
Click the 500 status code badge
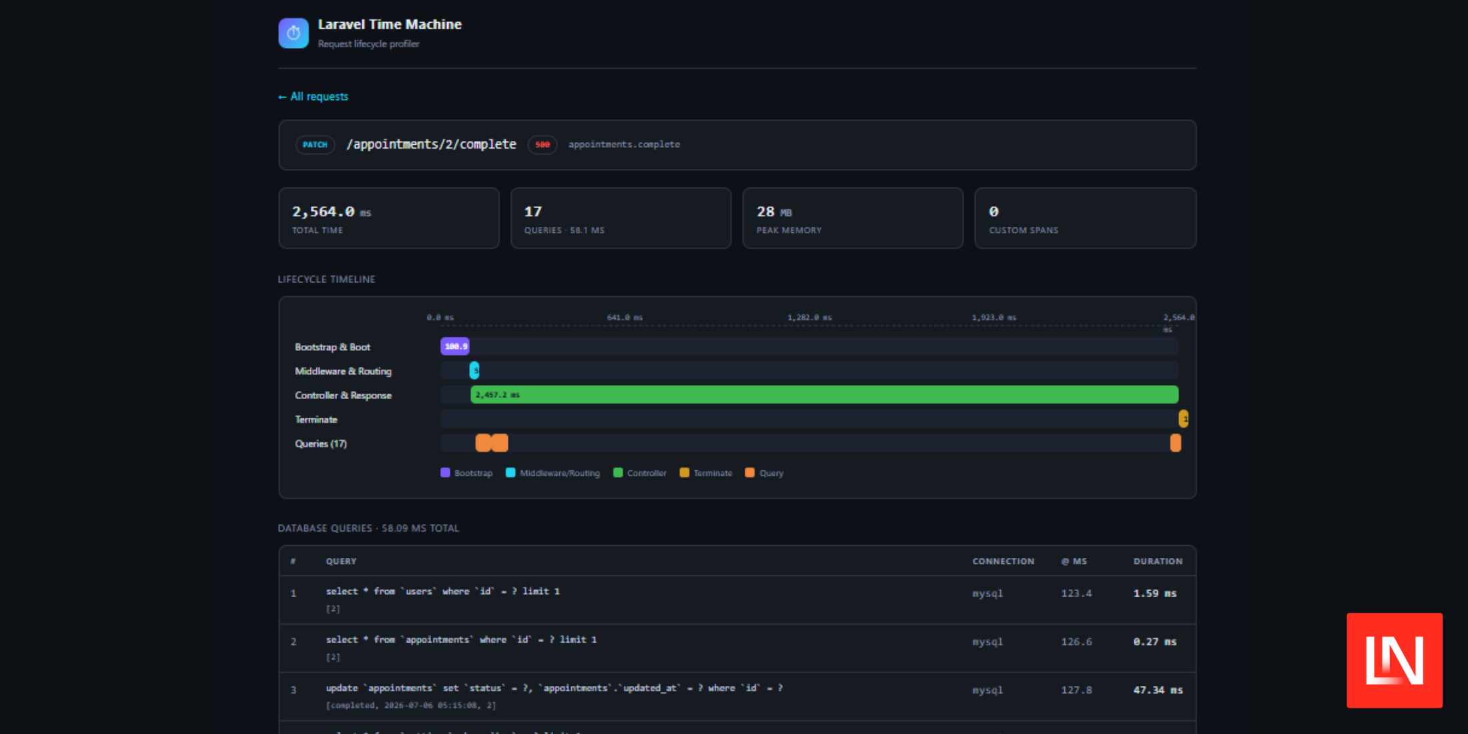tap(542, 144)
